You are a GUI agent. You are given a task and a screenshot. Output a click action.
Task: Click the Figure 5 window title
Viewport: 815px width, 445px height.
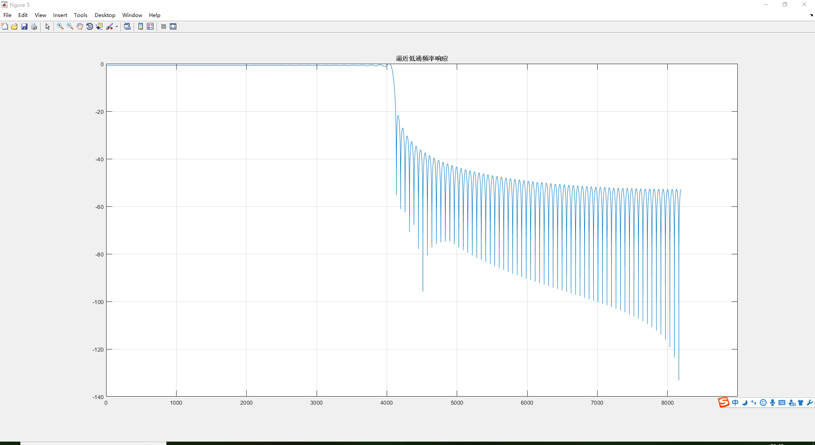click(x=20, y=5)
